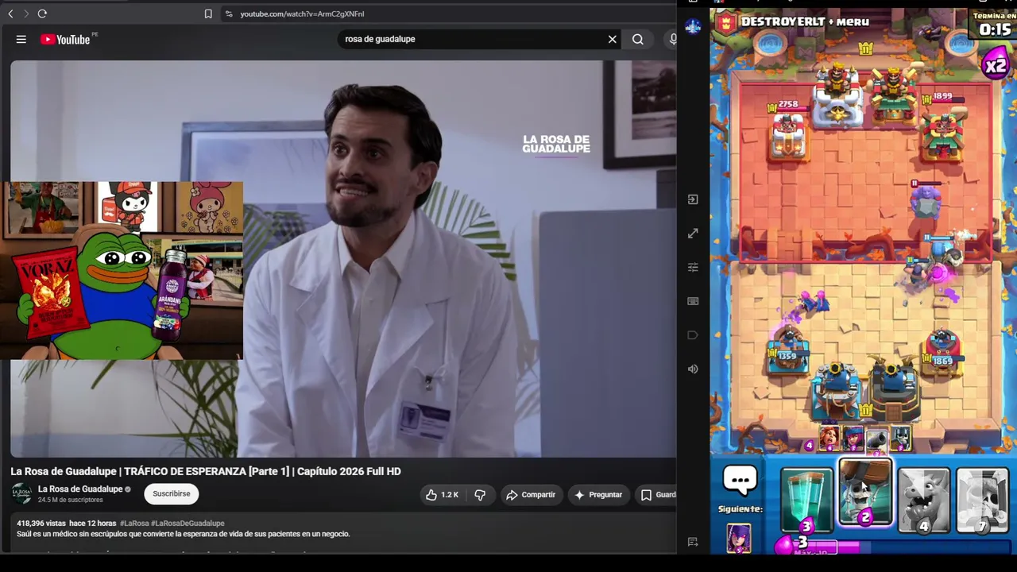Run the YouTube search with magnifier button
This screenshot has width=1017, height=572.
click(638, 39)
